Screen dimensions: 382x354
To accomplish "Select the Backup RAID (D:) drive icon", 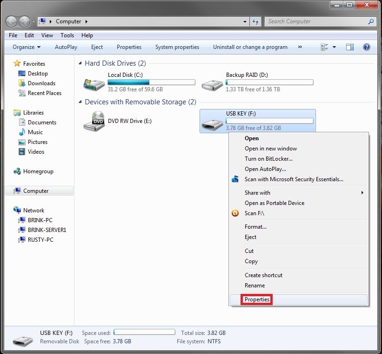I will click(x=212, y=84).
